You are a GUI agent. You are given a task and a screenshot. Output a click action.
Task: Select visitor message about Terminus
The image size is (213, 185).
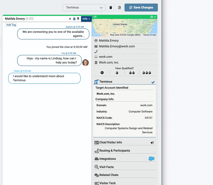coord(44,78)
